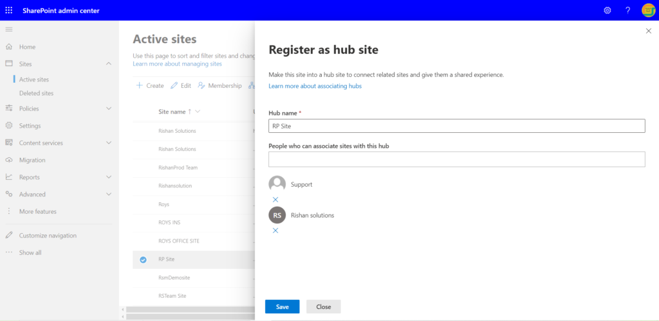Open the app launcher waffle icon
This screenshot has width=659, height=321.
pyautogui.click(x=9, y=10)
